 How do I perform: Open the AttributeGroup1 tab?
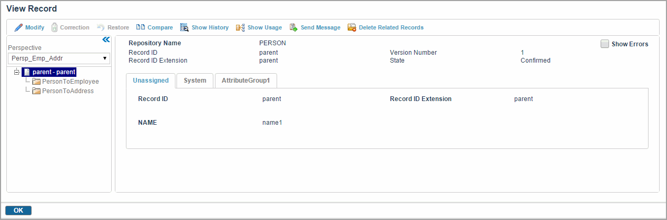pos(246,81)
